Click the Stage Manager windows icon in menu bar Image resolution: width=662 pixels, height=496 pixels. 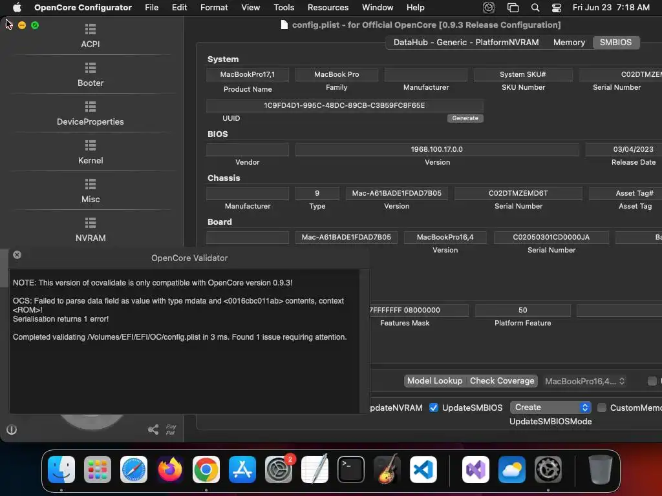click(513, 8)
